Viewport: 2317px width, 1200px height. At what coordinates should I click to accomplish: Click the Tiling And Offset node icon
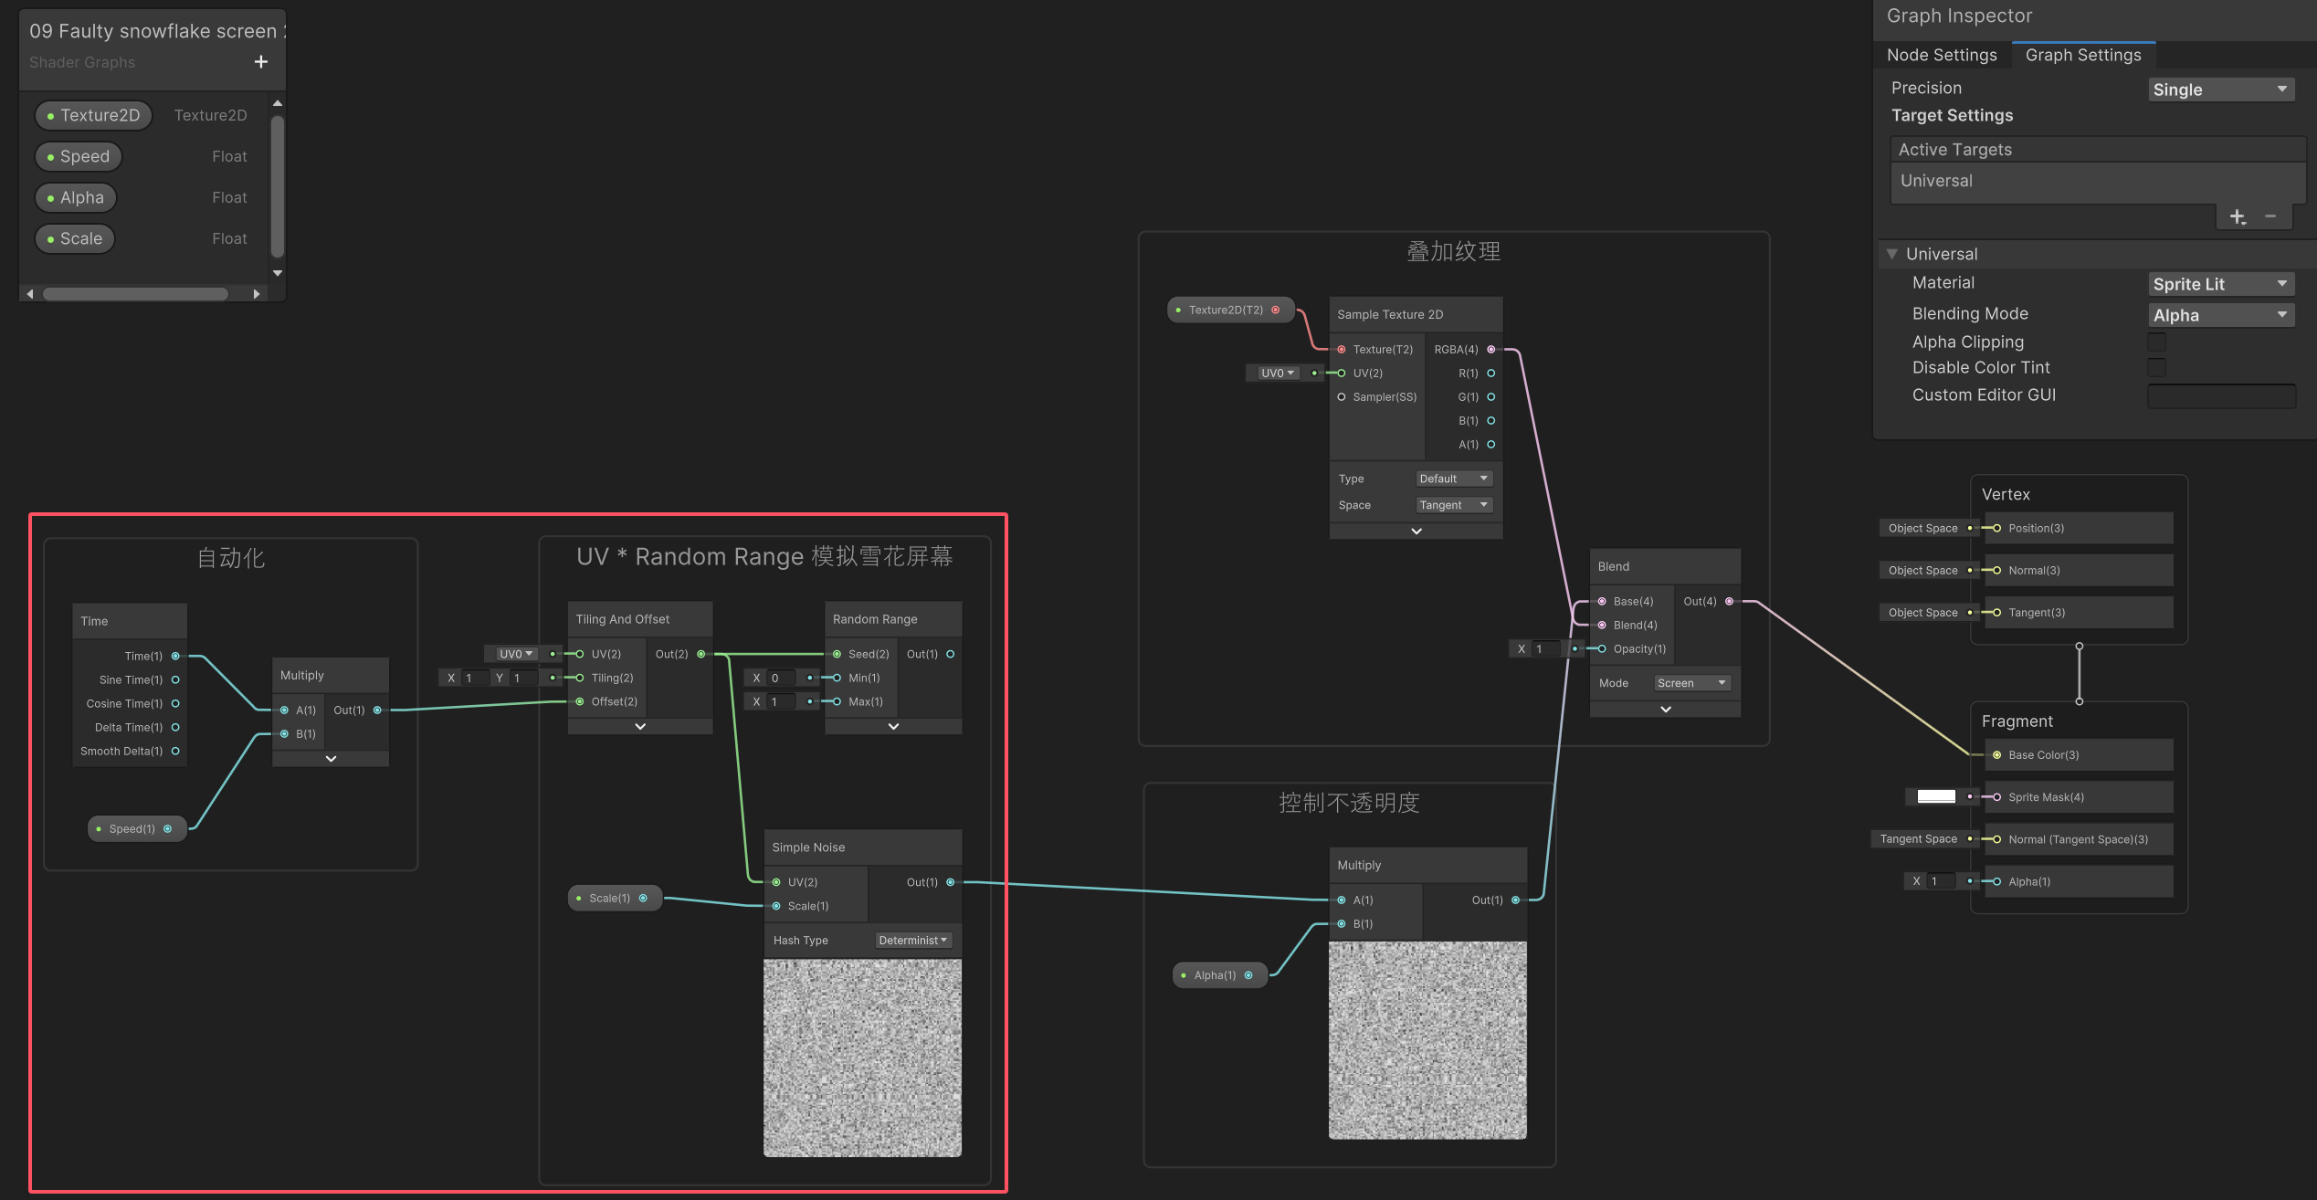point(639,725)
